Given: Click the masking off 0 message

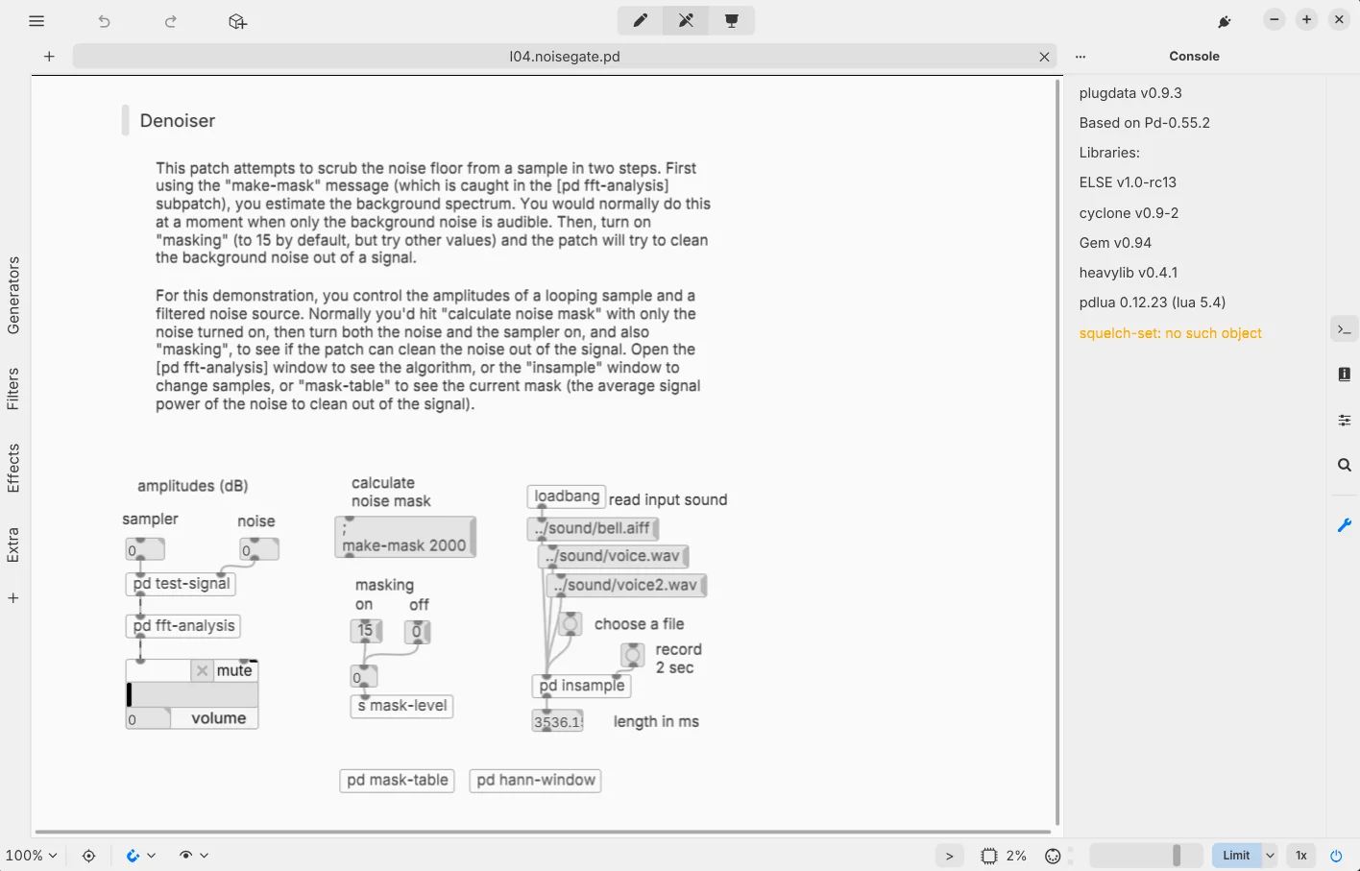Looking at the screenshot, I should click(417, 631).
